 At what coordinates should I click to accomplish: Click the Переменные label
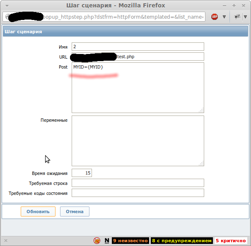coord(54,120)
